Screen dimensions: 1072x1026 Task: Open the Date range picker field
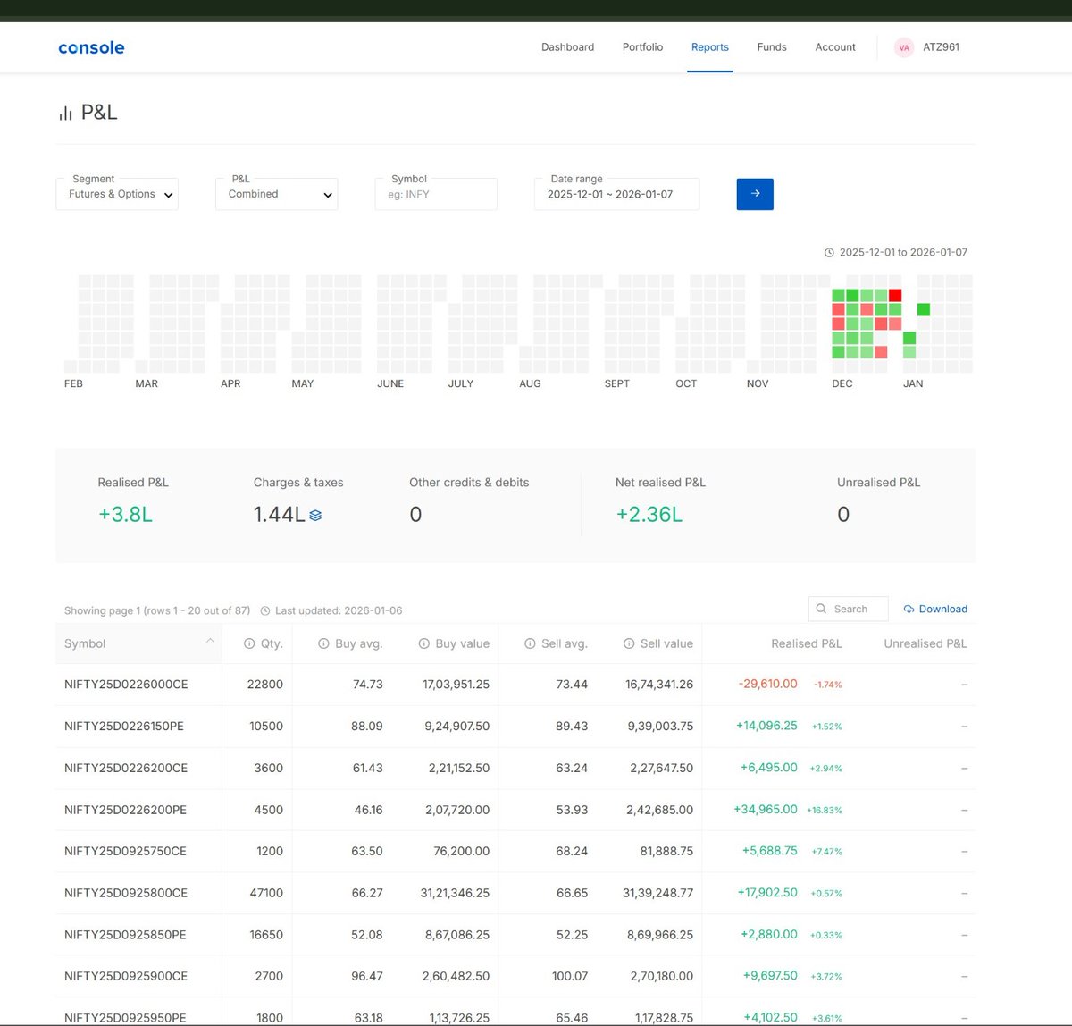(616, 194)
